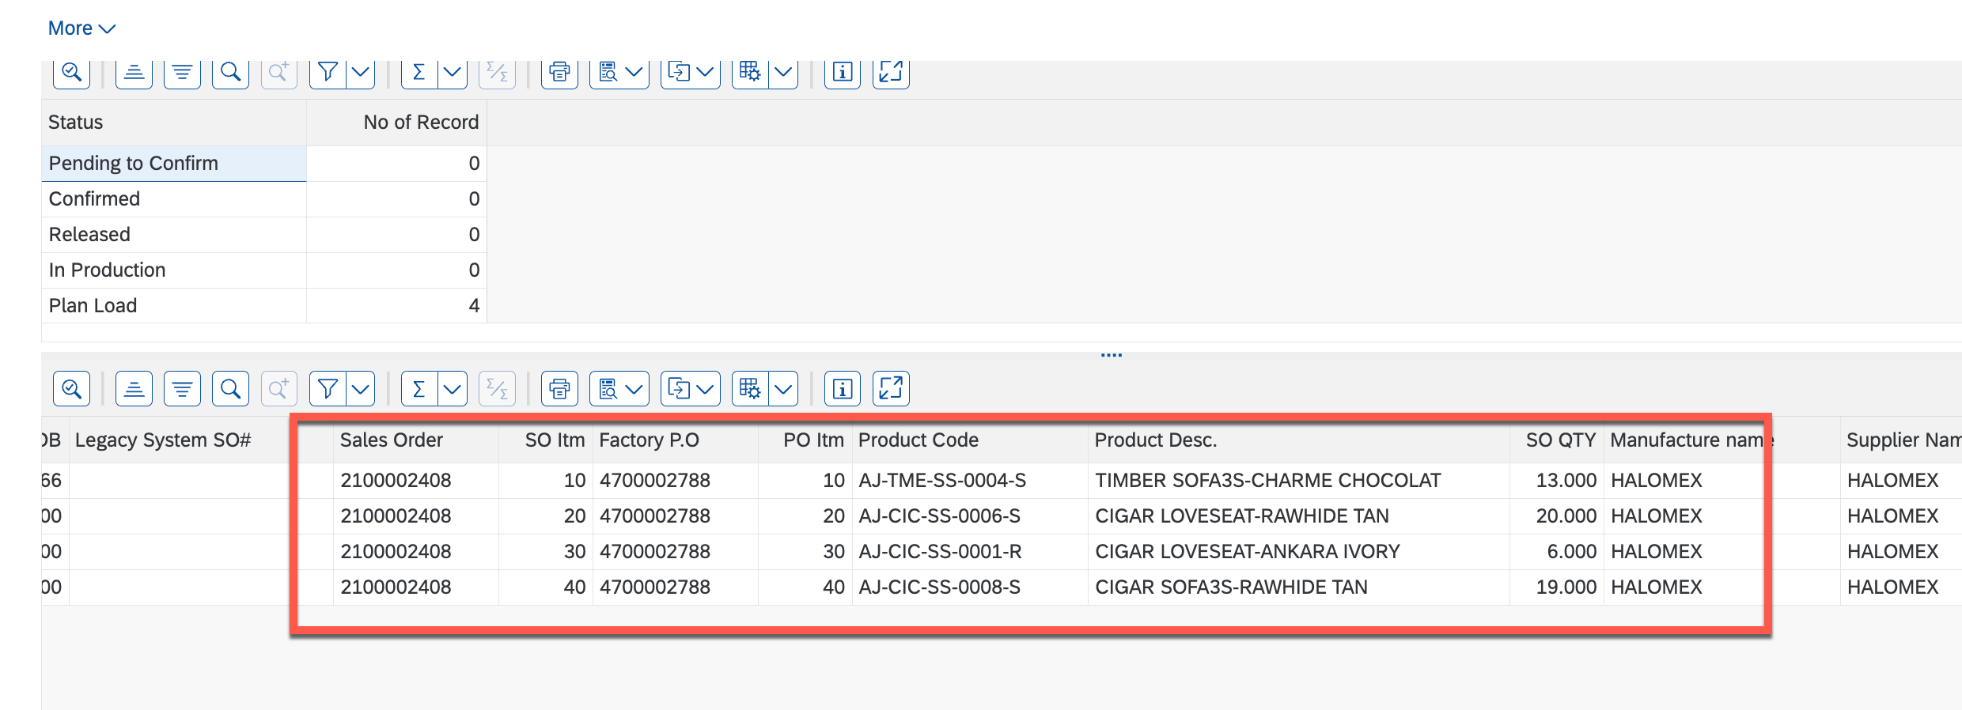Open layout settings dropdown arrow above sales order table

coord(783,389)
